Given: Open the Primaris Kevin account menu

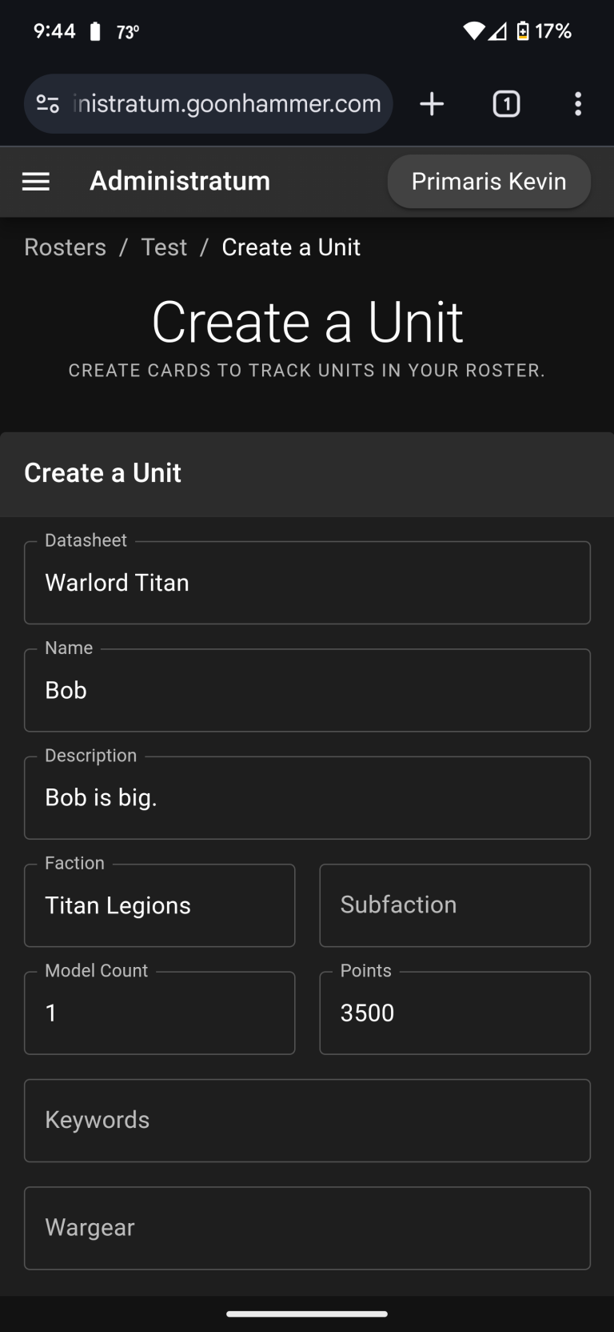Looking at the screenshot, I should click(488, 182).
